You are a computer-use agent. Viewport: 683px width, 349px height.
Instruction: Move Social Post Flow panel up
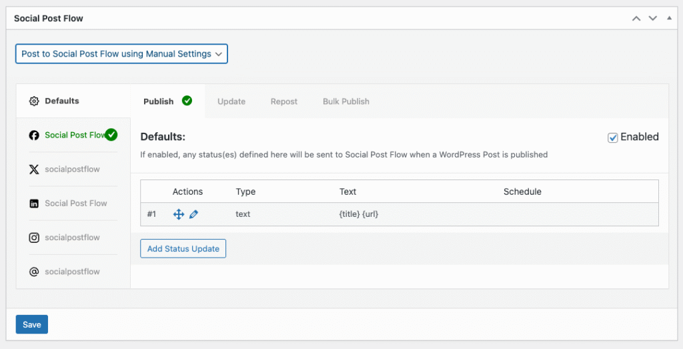coord(636,18)
